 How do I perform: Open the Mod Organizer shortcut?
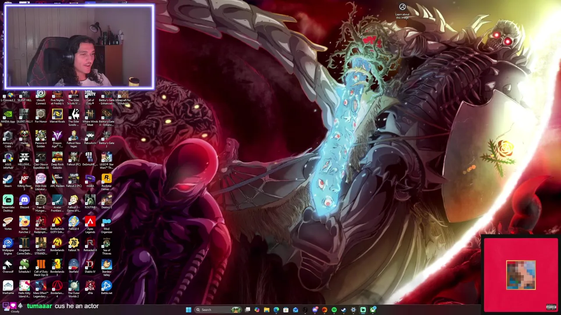(107, 224)
